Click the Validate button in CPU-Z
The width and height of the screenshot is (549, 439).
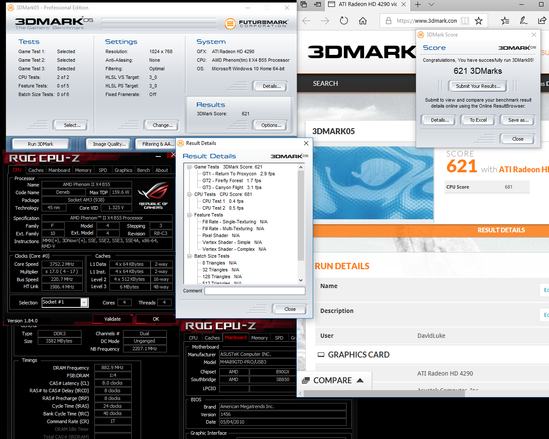(x=112, y=319)
